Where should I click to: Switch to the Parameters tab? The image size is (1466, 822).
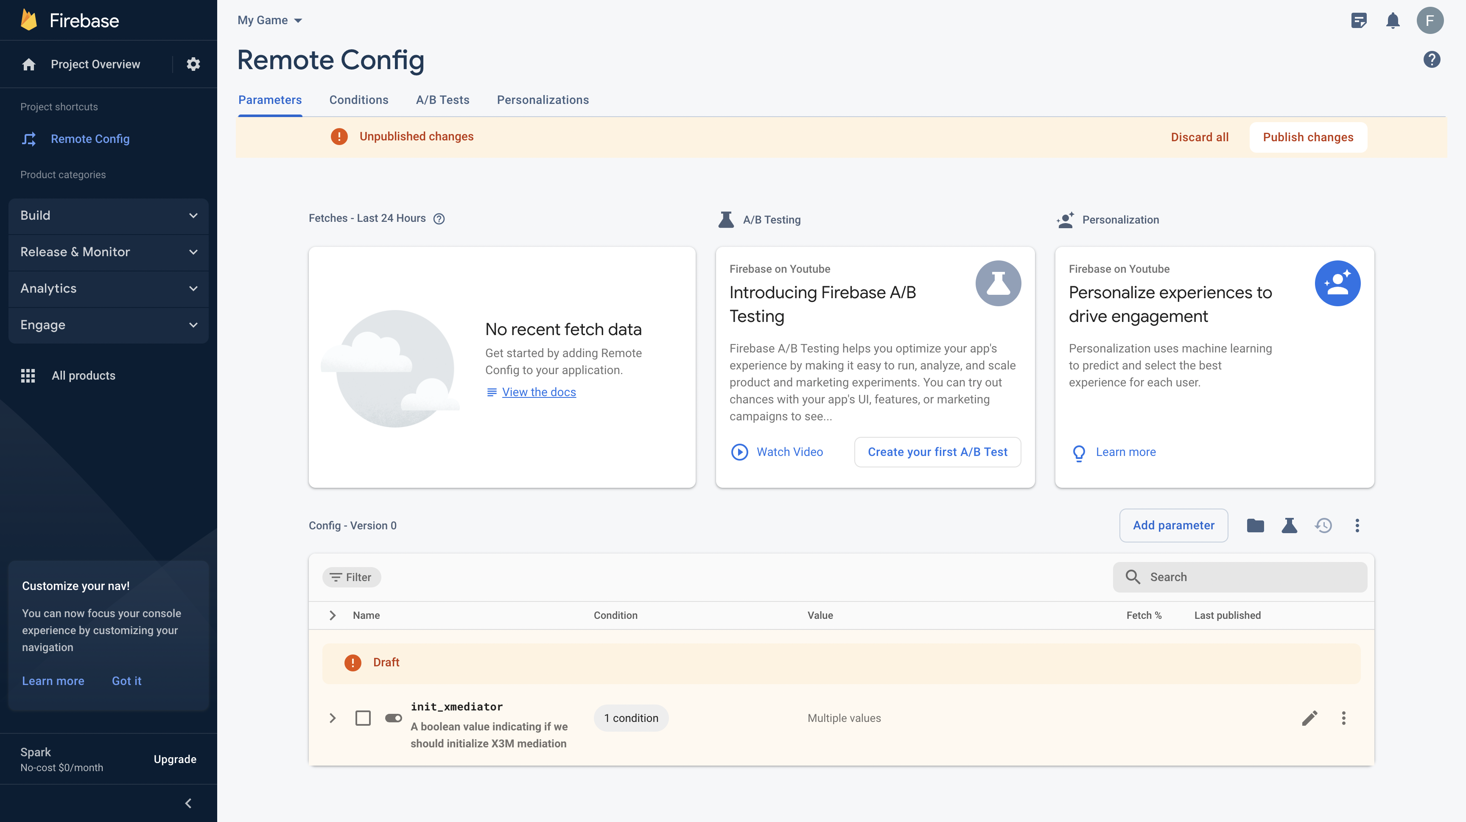point(270,100)
